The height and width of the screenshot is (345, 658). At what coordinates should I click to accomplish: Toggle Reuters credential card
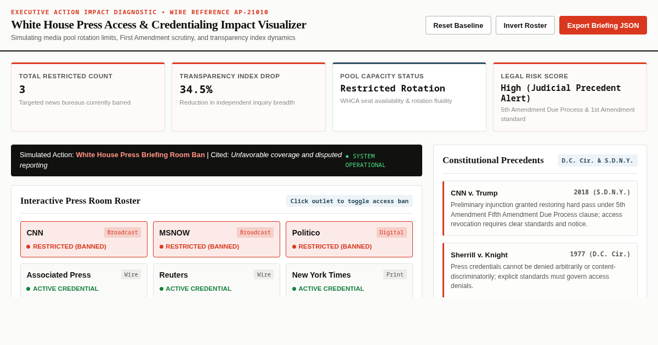[x=217, y=281]
